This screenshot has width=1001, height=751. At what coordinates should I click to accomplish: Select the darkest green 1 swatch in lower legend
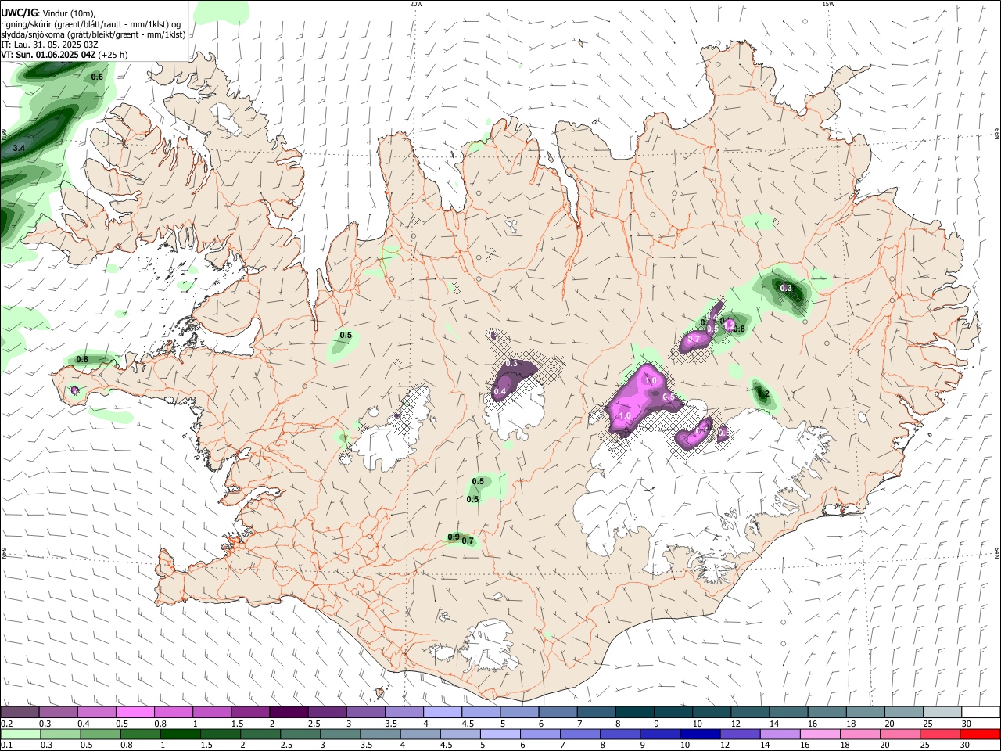click(181, 735)
